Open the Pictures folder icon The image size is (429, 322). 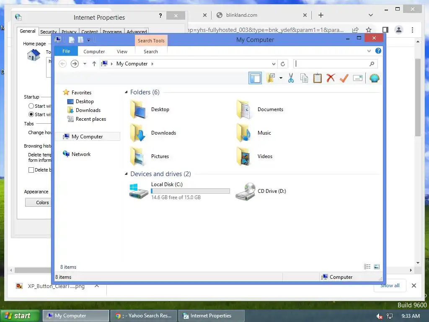[x=137, y=156]
